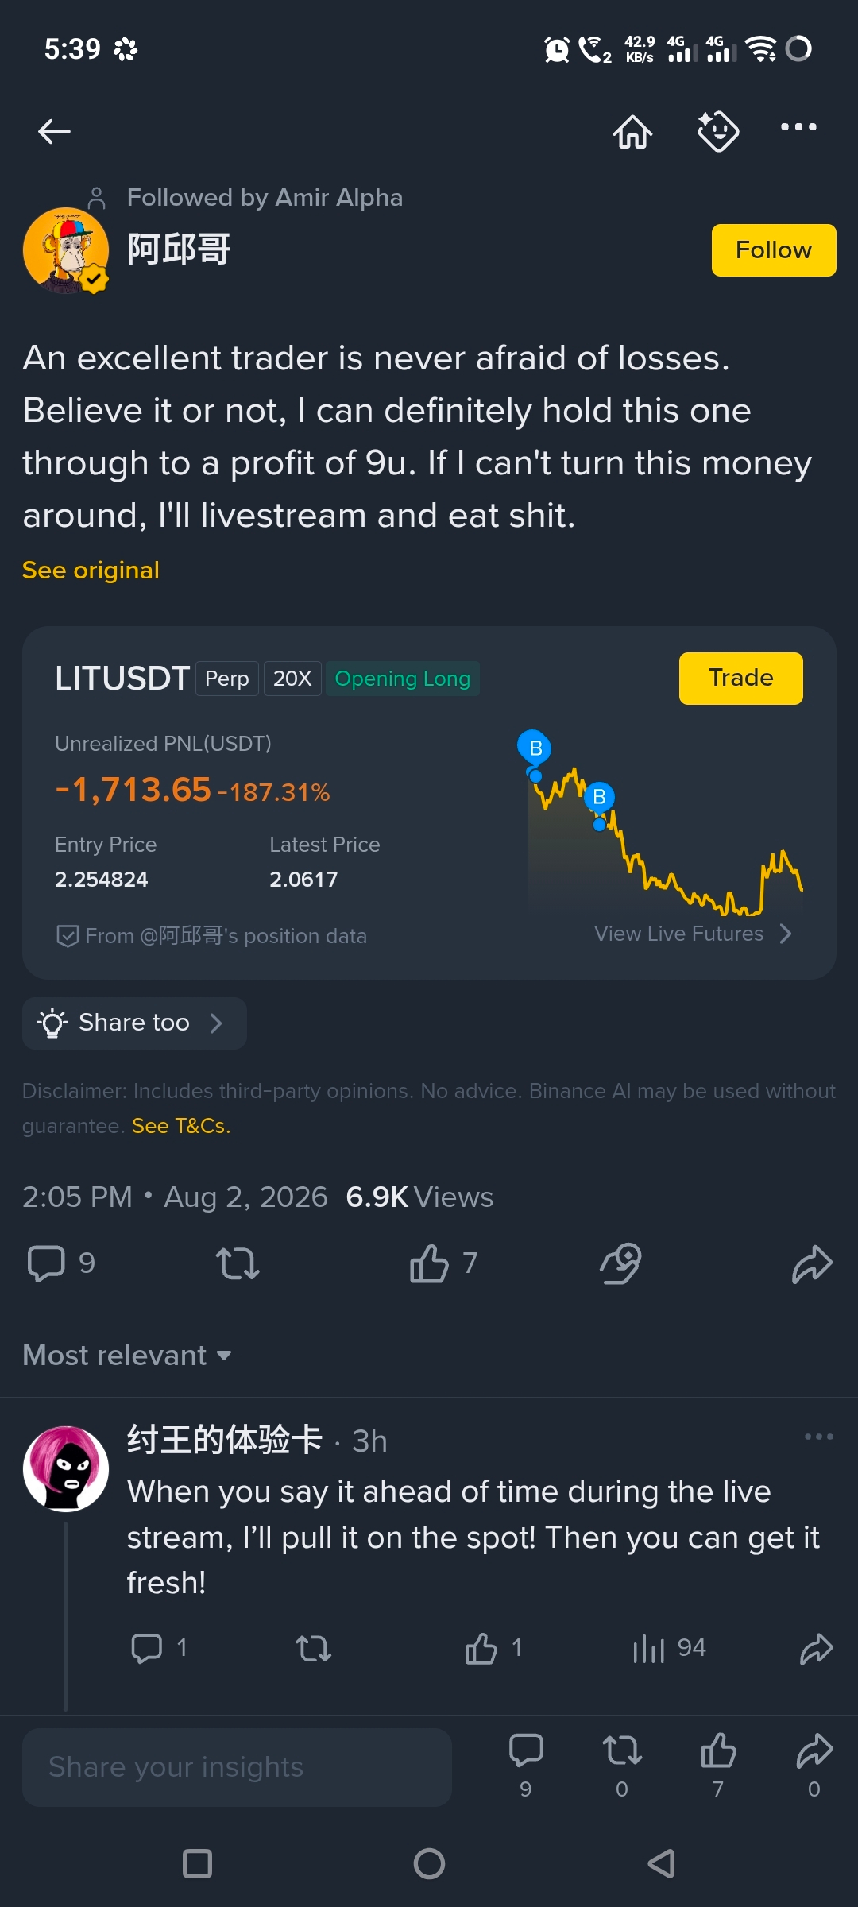
Task: Follow the post author
Action: click(774, 250)
